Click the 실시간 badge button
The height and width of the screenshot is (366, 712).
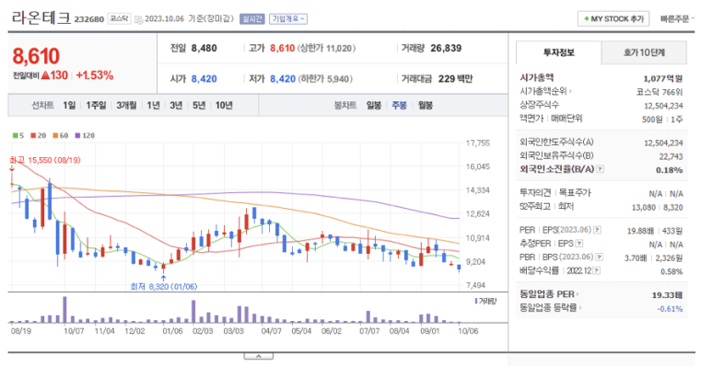pos(252,19)
